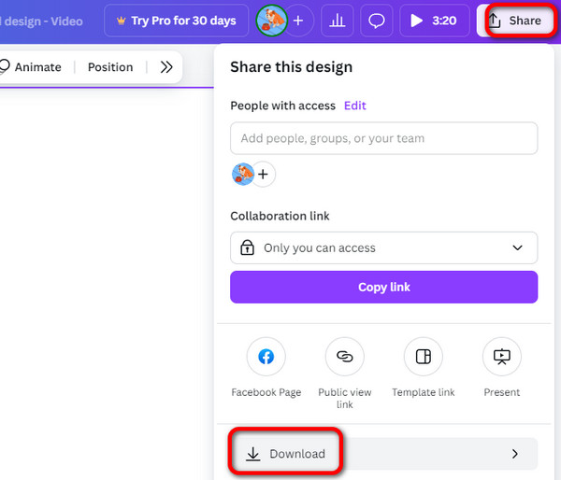Click the plus icon beside top avatar
The height and width of the screenshot is (480, 561).
pos(299,21)
